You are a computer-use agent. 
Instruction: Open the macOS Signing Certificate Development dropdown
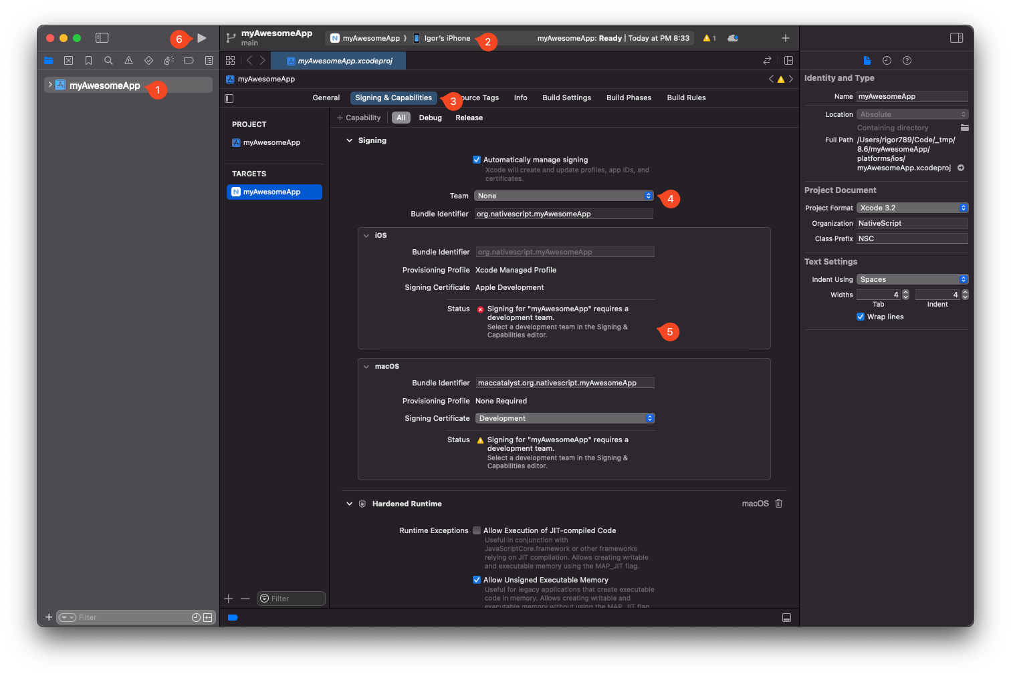[564, 417]
